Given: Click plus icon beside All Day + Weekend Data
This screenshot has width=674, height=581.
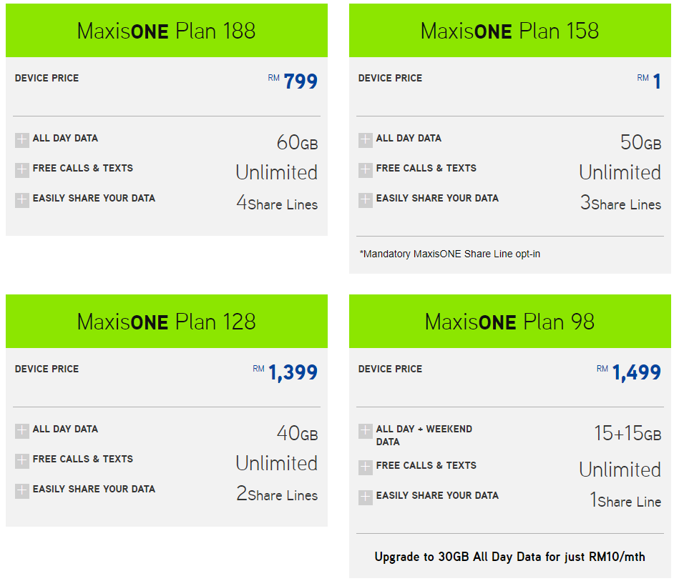Looking at the screenshot, I should coord(366,431).
